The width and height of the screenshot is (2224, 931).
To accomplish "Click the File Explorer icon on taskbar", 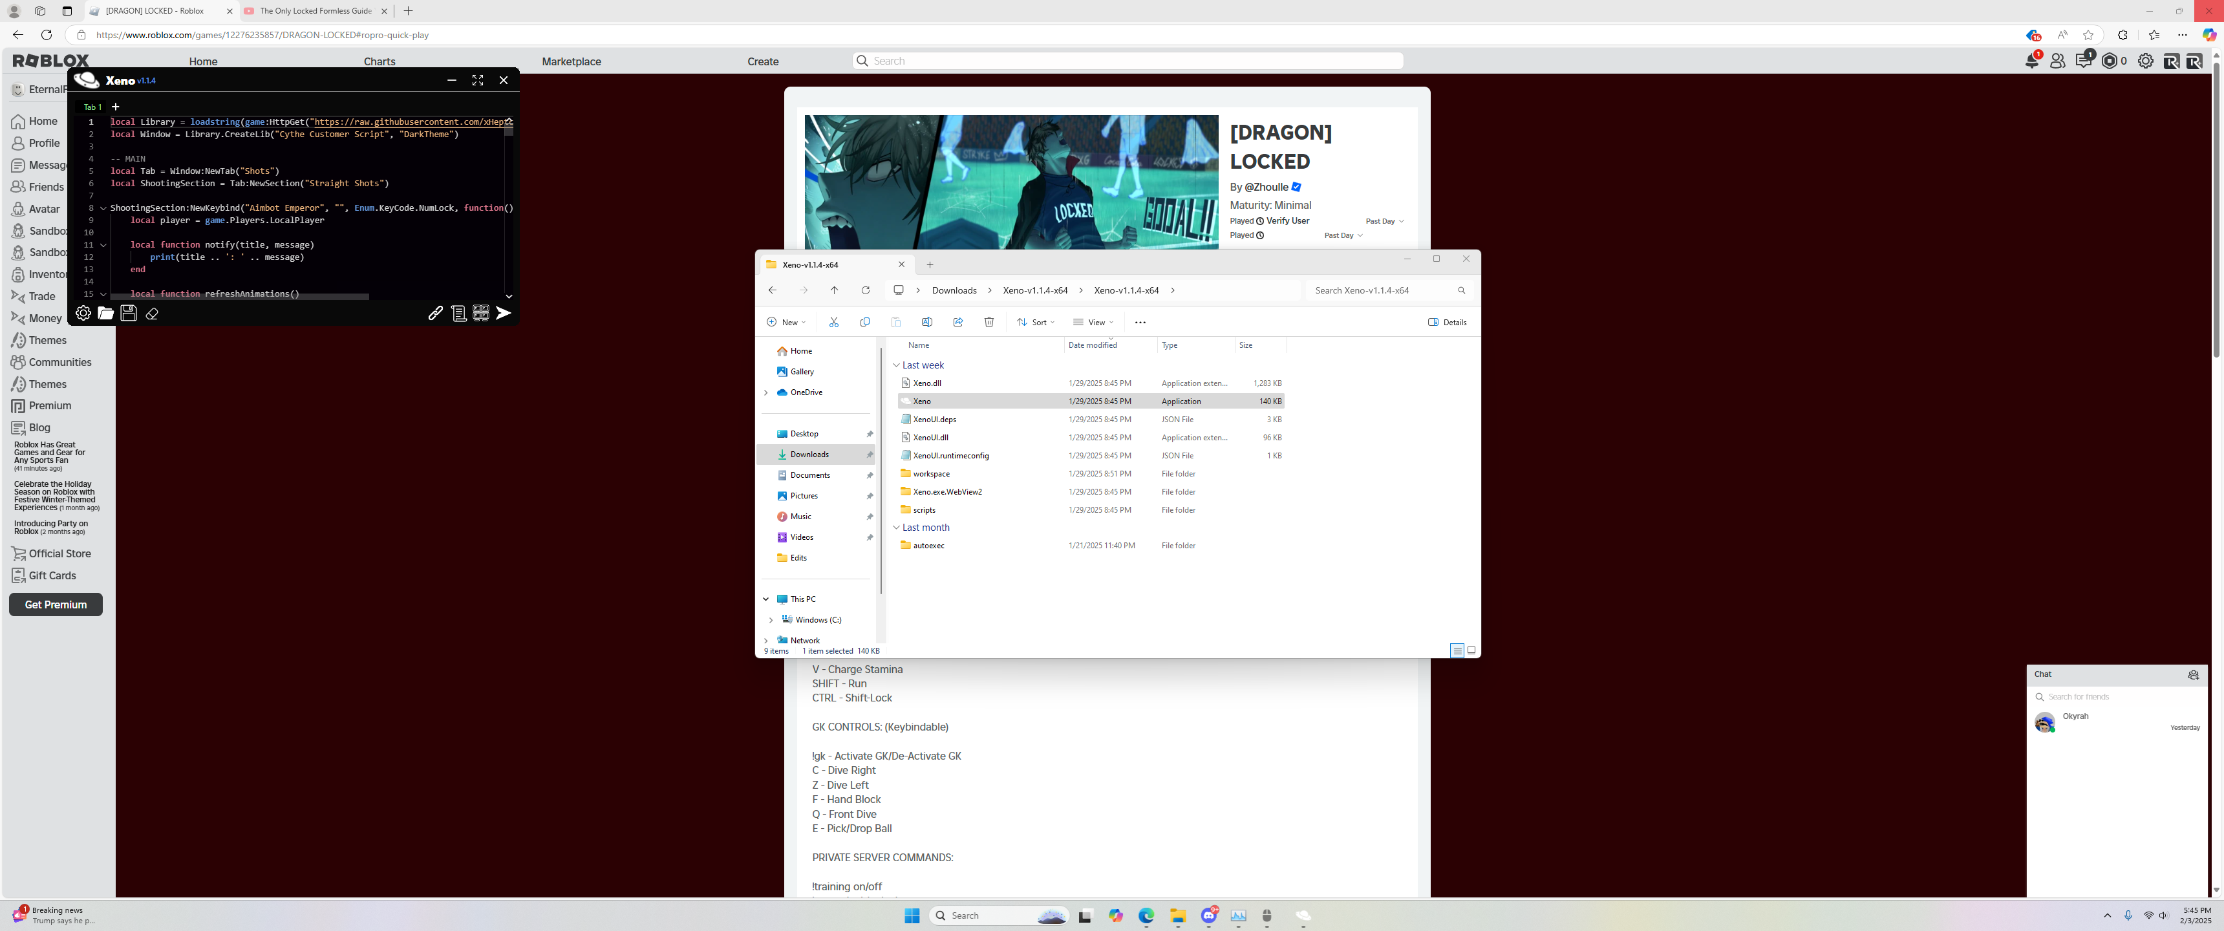I will click(1177, 915).
